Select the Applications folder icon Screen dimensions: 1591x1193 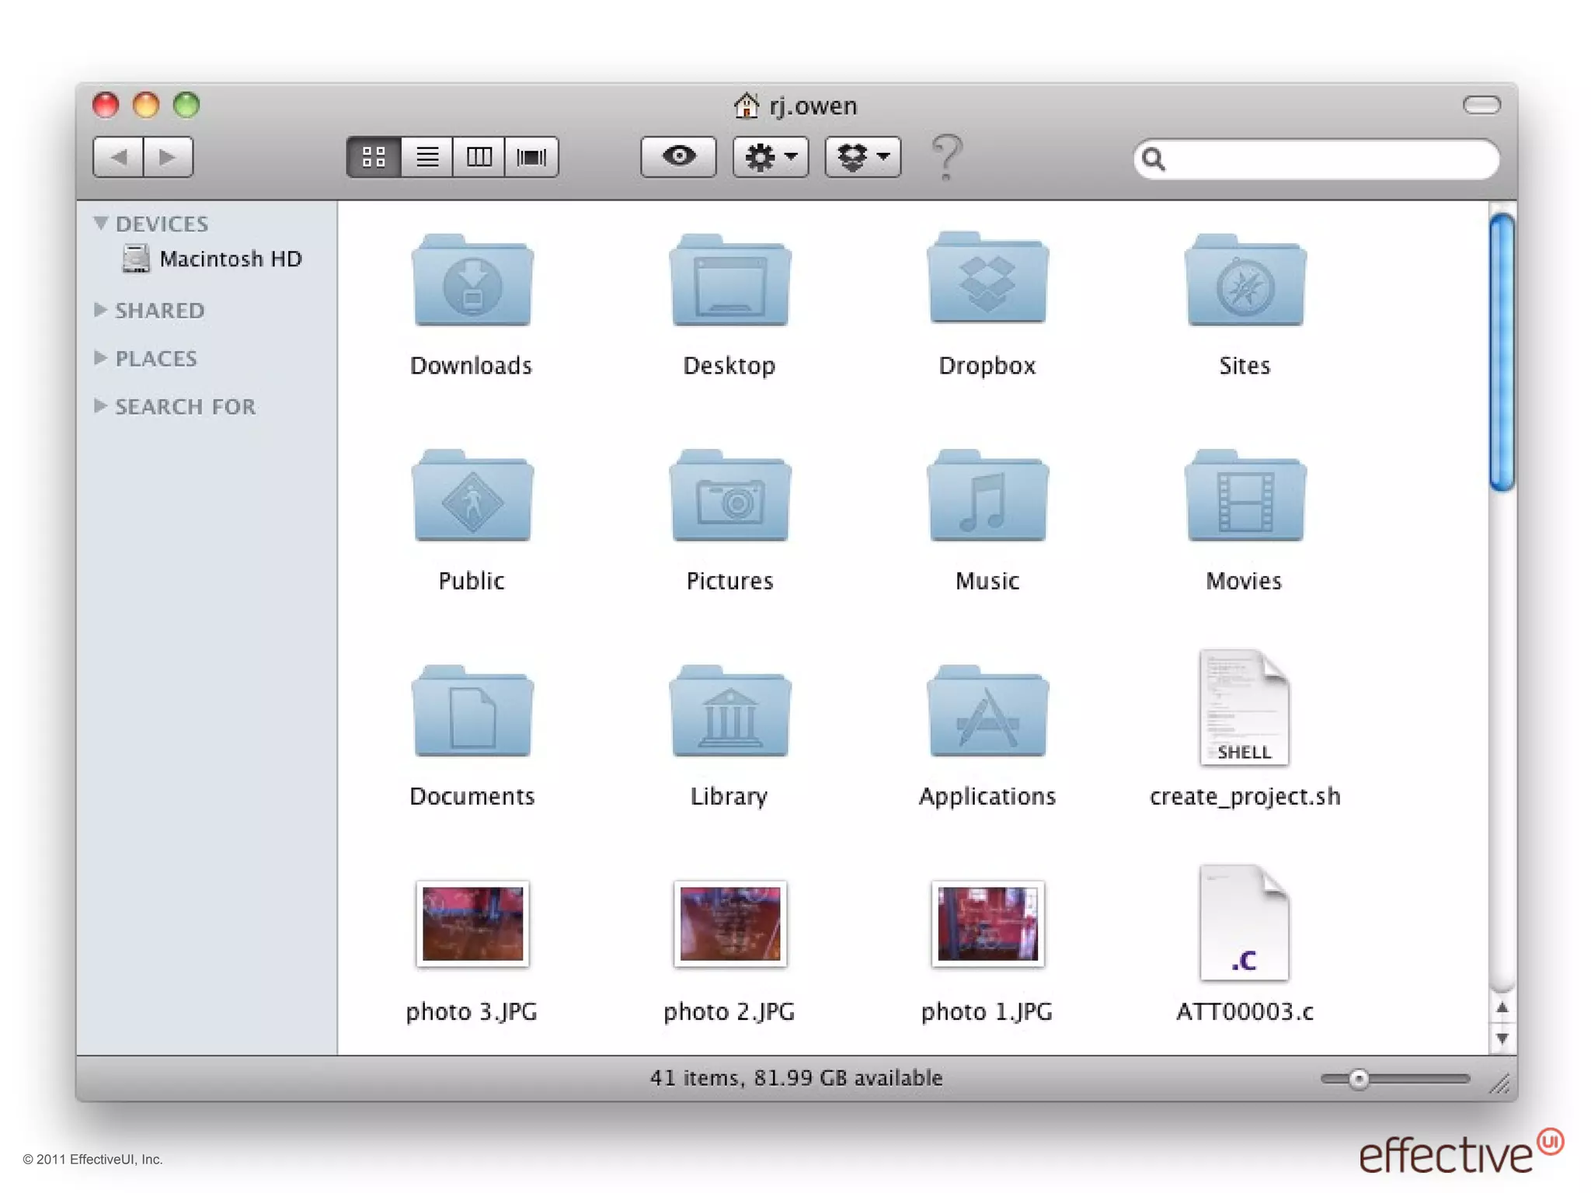(x=987, y=712)
